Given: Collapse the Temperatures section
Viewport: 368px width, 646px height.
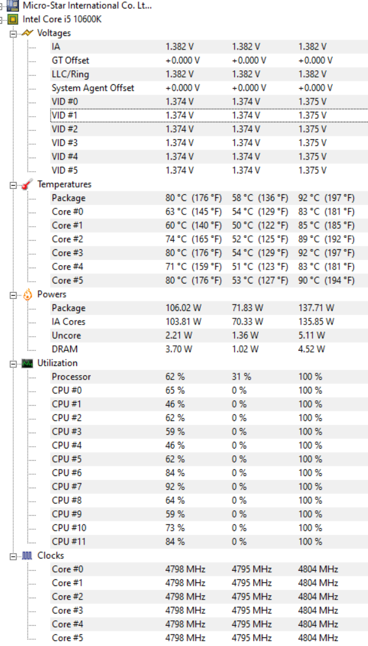Looking at the screenshot, I should tap(13, 184).
